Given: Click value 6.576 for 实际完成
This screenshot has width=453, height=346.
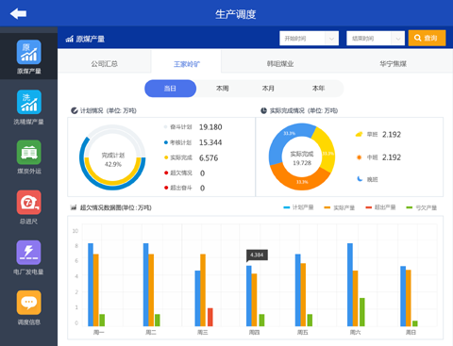Looking at the screenshot, I should coord(209,157).
